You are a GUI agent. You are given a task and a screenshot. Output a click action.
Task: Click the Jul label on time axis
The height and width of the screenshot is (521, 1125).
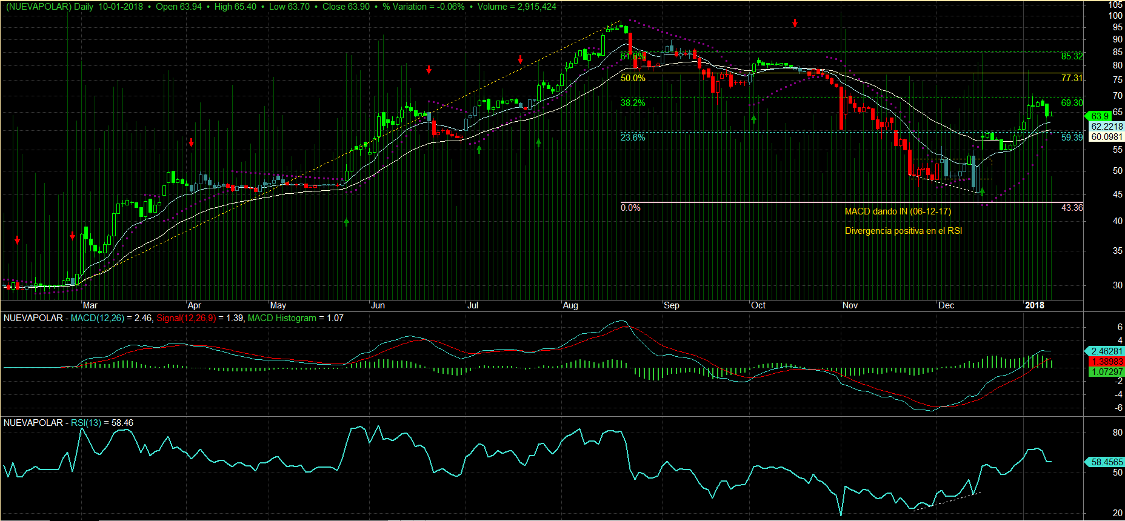point(473,305)
